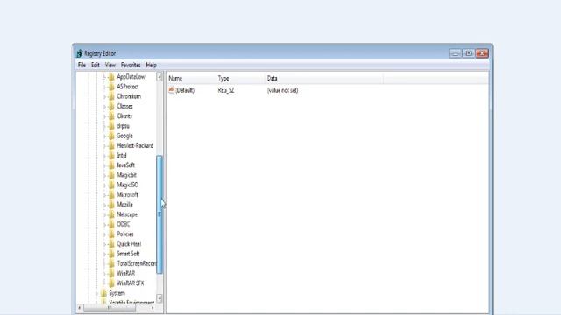Expand the Chromium key
Screen dimensions: 561x315
pos(104,96)
